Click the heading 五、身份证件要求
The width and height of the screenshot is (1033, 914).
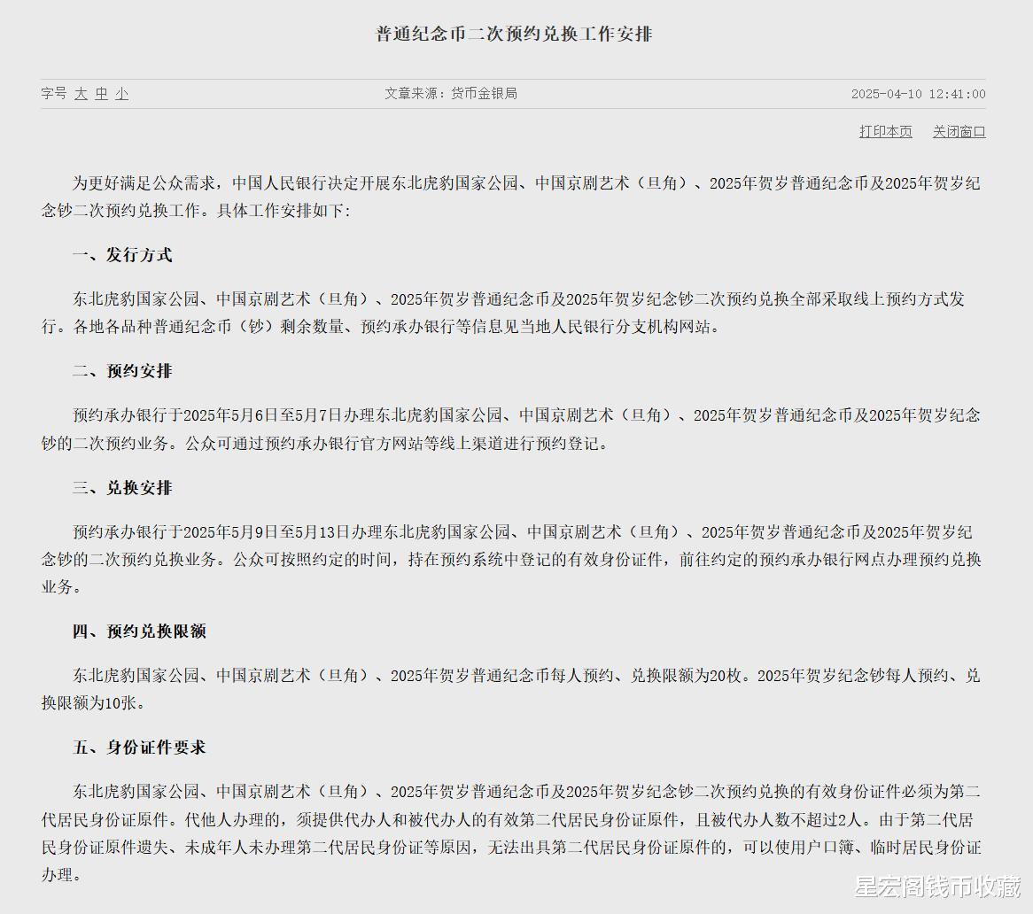click(140, 748)
